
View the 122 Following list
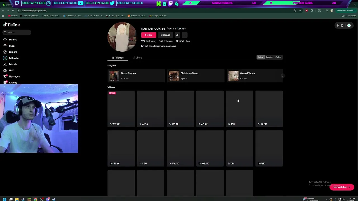pos(149,41)
